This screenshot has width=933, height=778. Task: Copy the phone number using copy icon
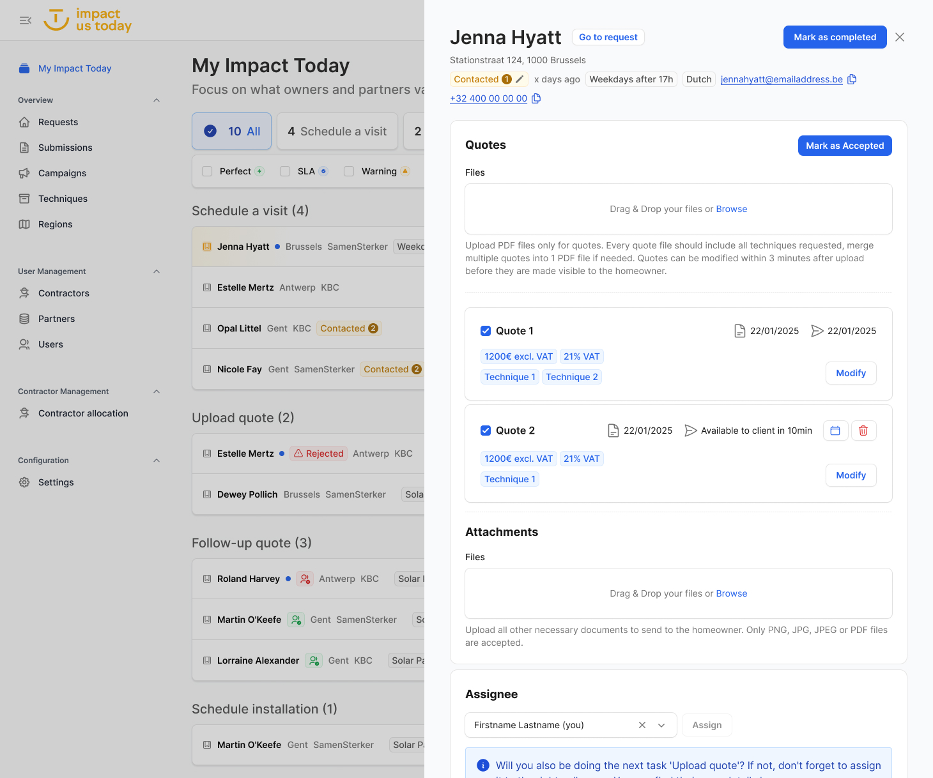tap(536, 98)
